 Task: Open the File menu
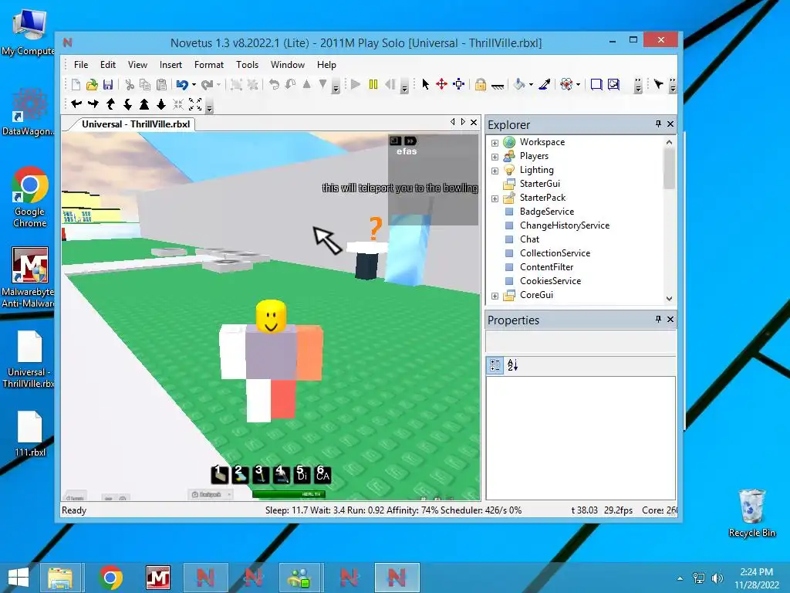coord(80,65)
